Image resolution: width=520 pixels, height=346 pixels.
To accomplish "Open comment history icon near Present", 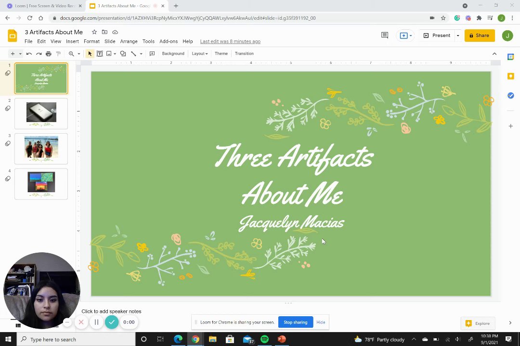I will (384, 36).
